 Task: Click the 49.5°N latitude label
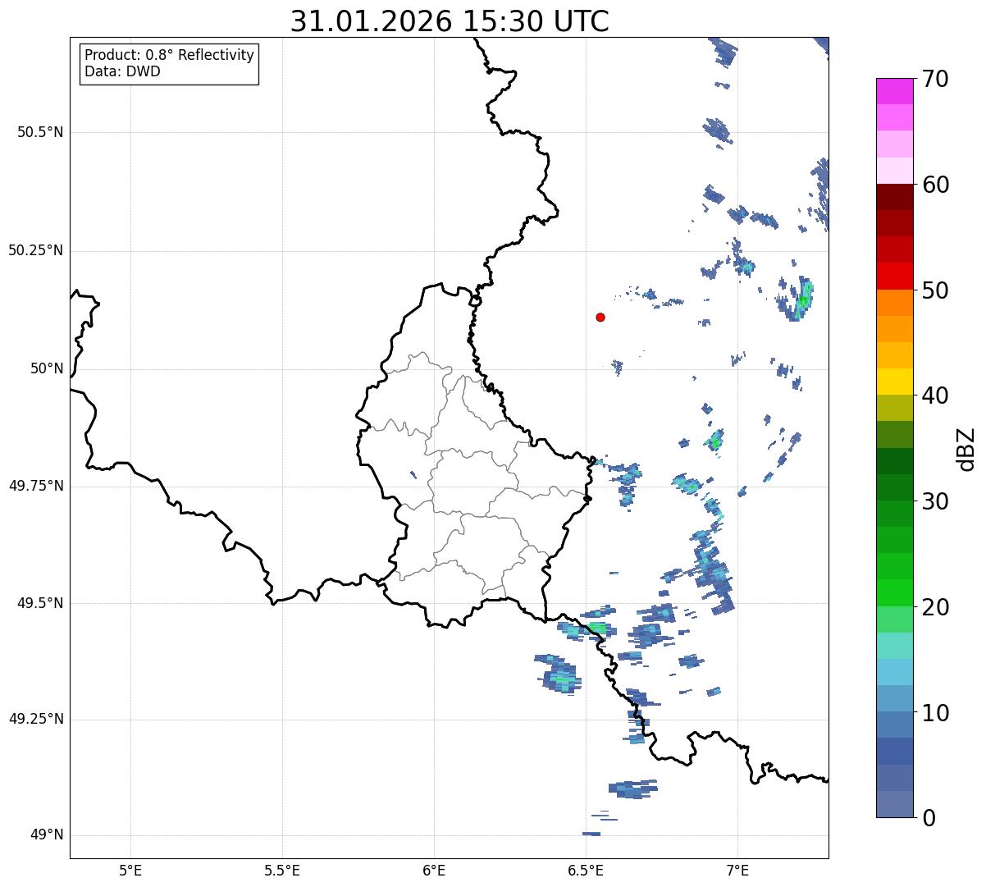(x=40, y=603)
